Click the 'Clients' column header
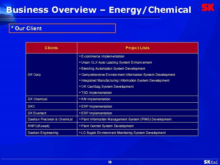This screenshot has height=165, width=220. 51,48
